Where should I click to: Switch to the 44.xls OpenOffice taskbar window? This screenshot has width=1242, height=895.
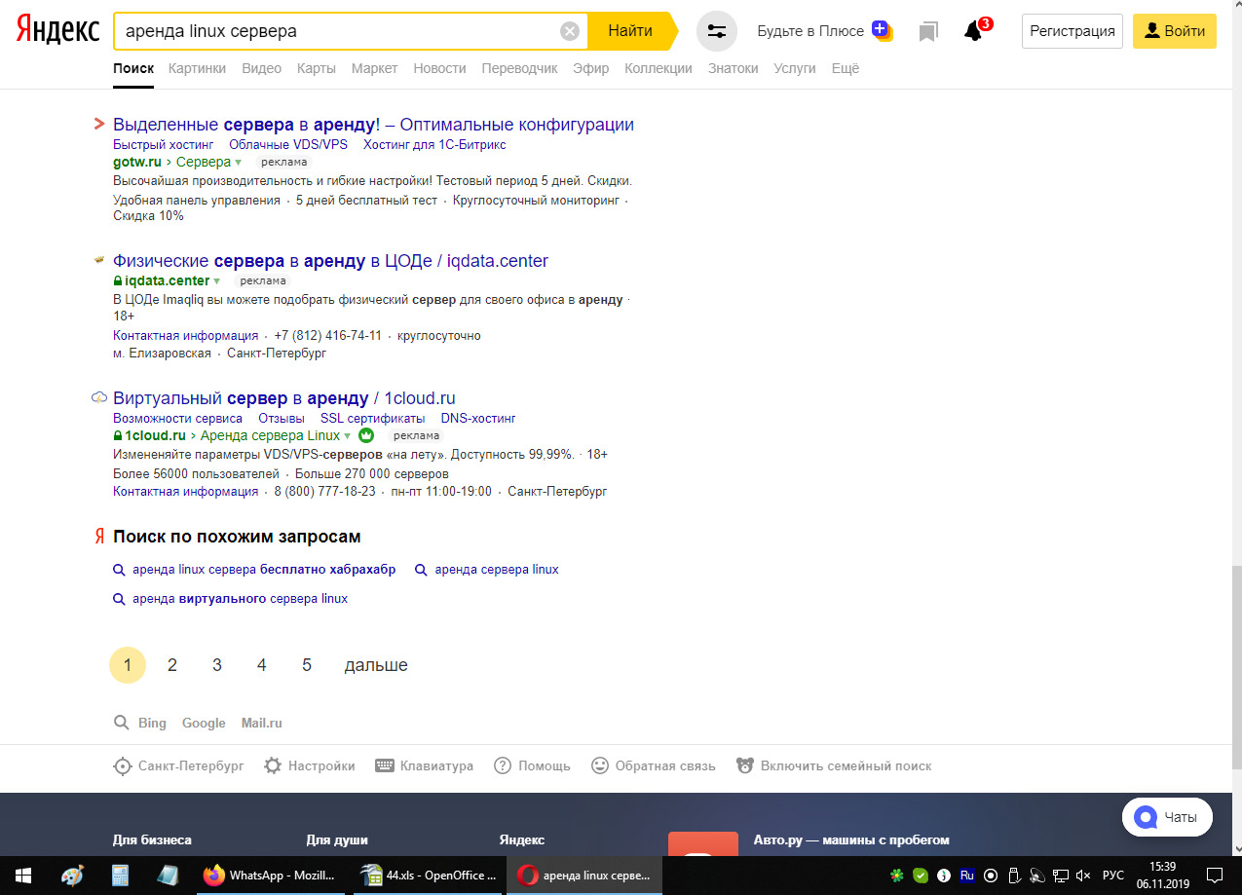pos(430,875)
